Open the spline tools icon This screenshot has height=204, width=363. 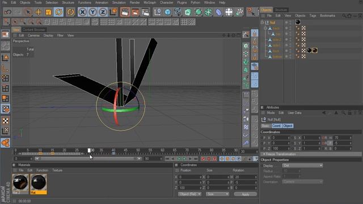(x=178, y=12)
